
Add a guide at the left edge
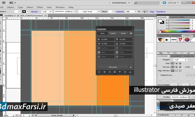point(99,72)
